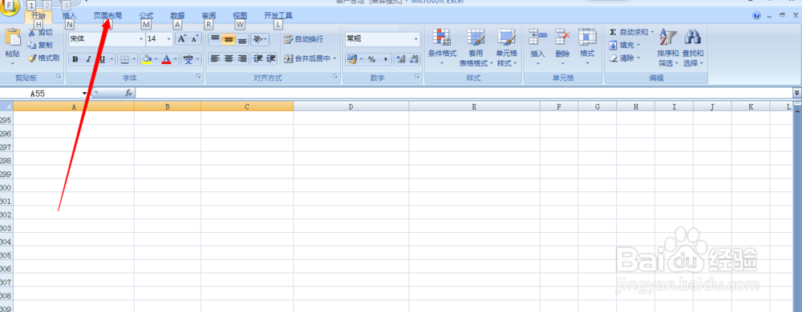This screenshot has height=312, width=802.
Task: Toggle Italic formatting
Action: click(88, 59)
